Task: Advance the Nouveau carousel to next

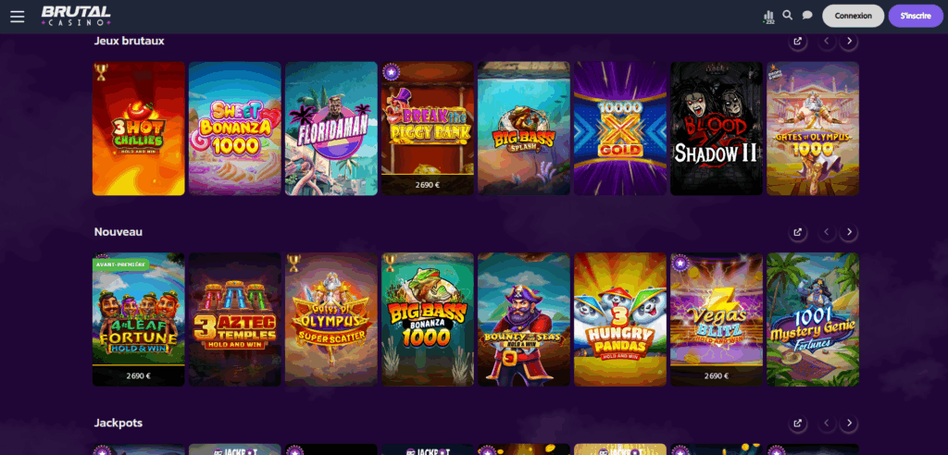Action: pos(849,232)
